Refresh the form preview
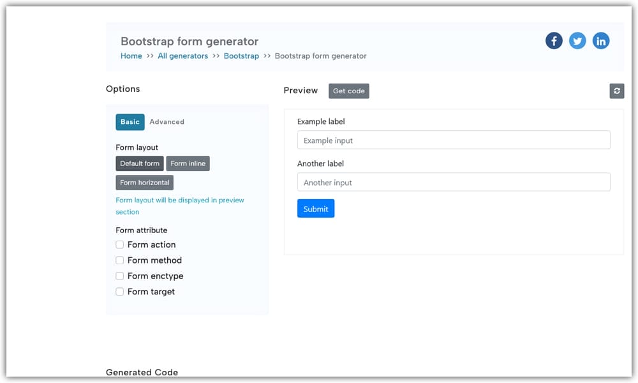 pos(616,91)
